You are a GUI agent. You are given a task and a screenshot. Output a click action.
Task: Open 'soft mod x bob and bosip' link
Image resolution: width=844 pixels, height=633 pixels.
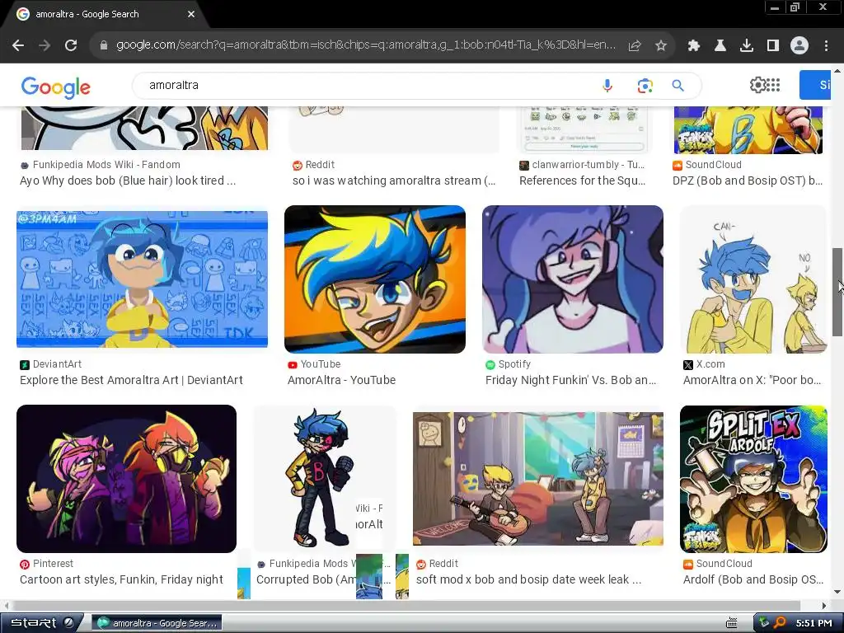click(528, 579)
